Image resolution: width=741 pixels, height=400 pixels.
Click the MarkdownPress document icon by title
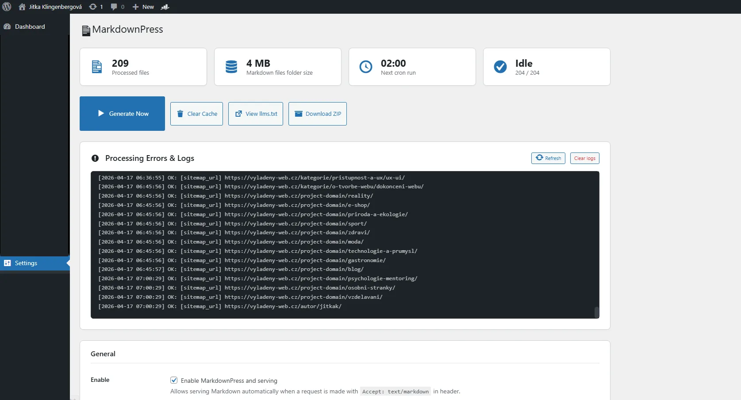[86, 30]
